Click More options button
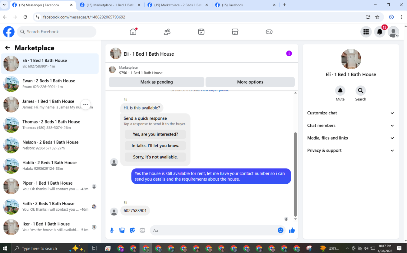 (250, 82)
